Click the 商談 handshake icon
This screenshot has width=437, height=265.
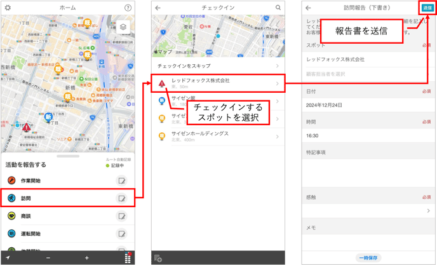[x=11, y=216]
